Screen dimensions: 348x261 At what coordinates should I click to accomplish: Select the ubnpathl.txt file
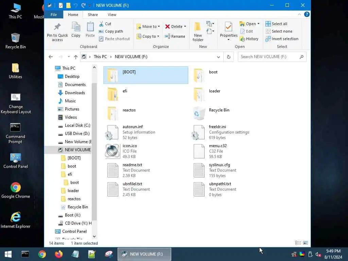232,189
